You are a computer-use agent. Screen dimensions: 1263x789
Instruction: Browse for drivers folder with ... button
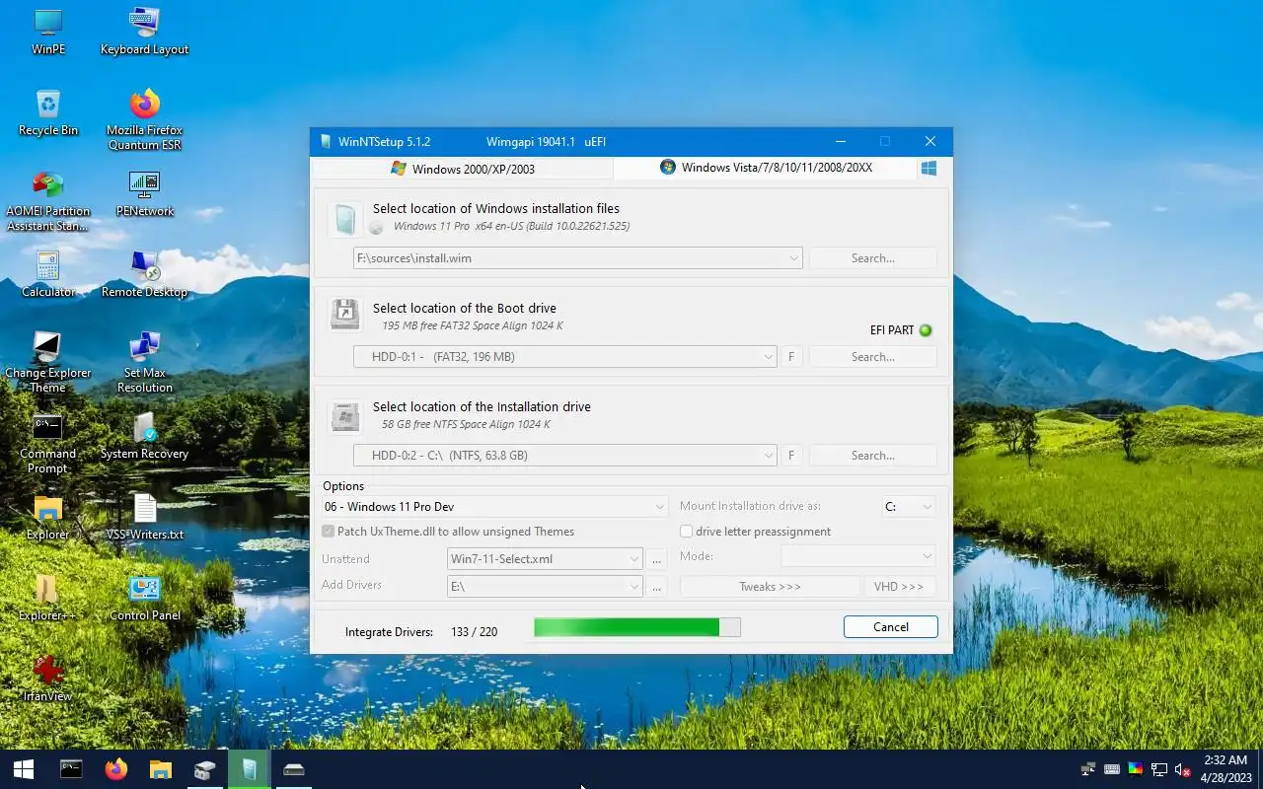pyautogui.click(x=657, y=587)
